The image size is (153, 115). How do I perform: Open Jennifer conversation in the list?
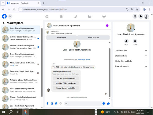pyautogui.click(x=21, y=47)
